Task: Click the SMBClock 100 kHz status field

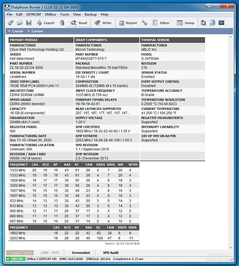Action: click(x=98, y=259)
